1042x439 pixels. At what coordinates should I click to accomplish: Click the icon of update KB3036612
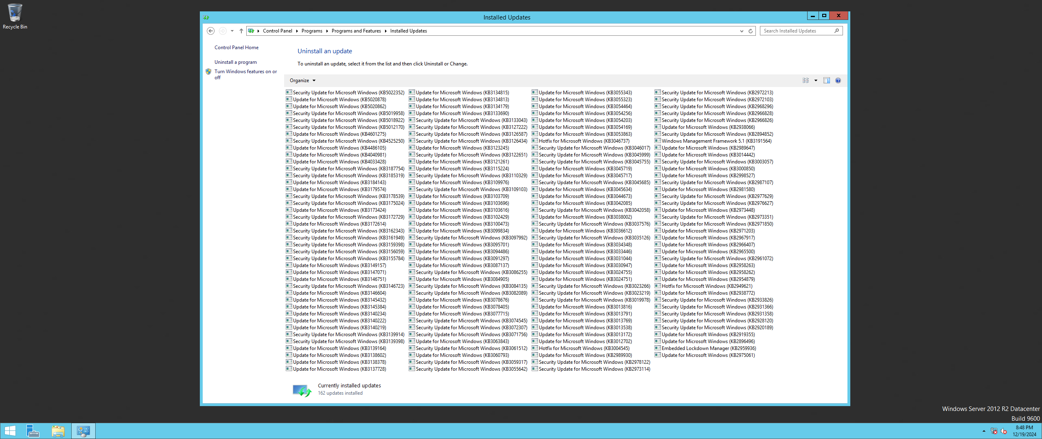(x=535, y=231)
